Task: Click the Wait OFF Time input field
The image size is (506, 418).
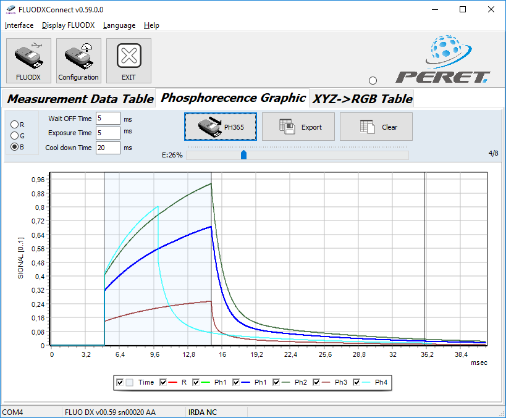Action: click(108, 119)
